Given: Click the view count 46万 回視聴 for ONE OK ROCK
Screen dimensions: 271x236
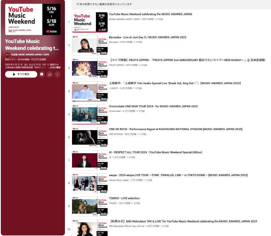Looking at the screenshot, I should point(130,134).
